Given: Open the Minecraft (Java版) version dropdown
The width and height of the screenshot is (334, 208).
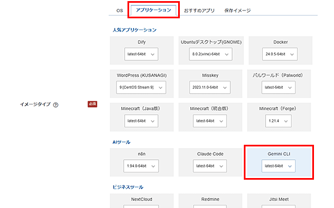Looking at the screenshot, I should point(141,121).
